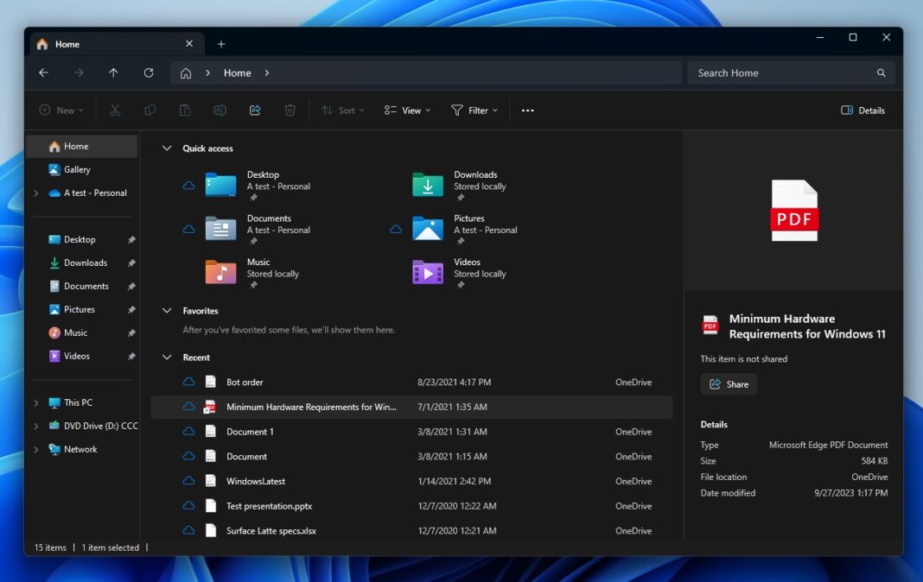Viewport: 923px width, 582px height.
Task: Click the Share button in details pane
Action: coord(729,384)
